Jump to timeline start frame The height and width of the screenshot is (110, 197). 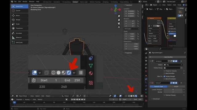pos(72,99)
